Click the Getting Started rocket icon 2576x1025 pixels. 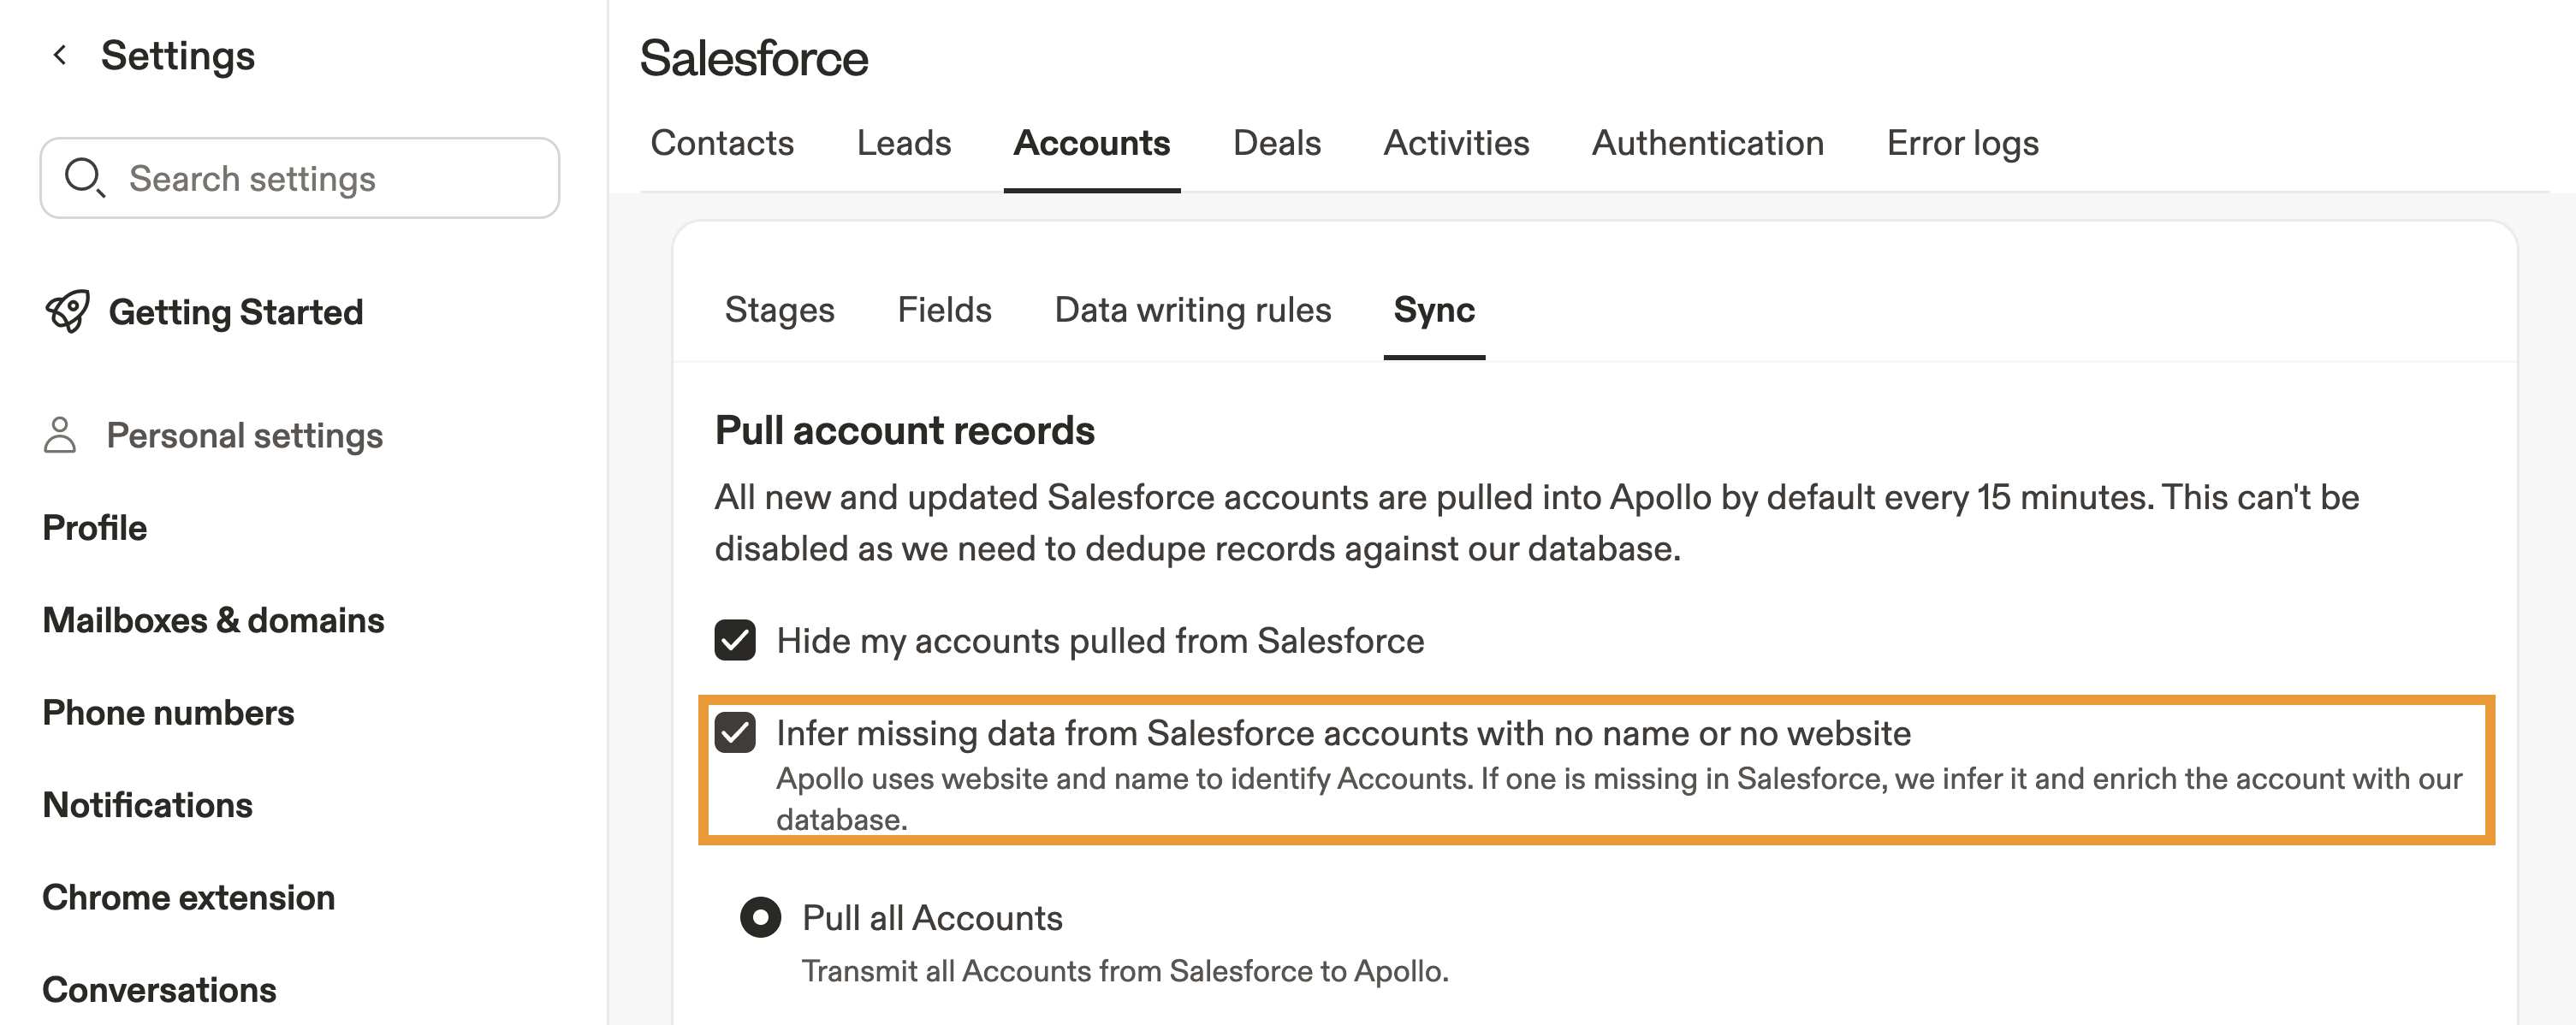pyautogui.click(x=68, y=312)
